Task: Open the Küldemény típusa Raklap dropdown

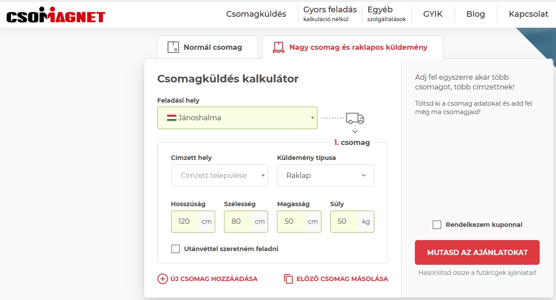Action: (325, 175)
